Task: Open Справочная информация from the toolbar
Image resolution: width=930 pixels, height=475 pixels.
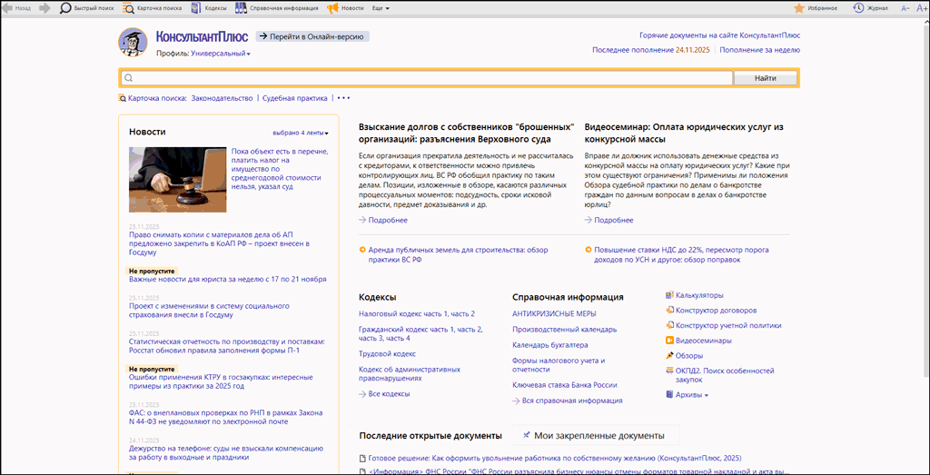Action: 277,7
